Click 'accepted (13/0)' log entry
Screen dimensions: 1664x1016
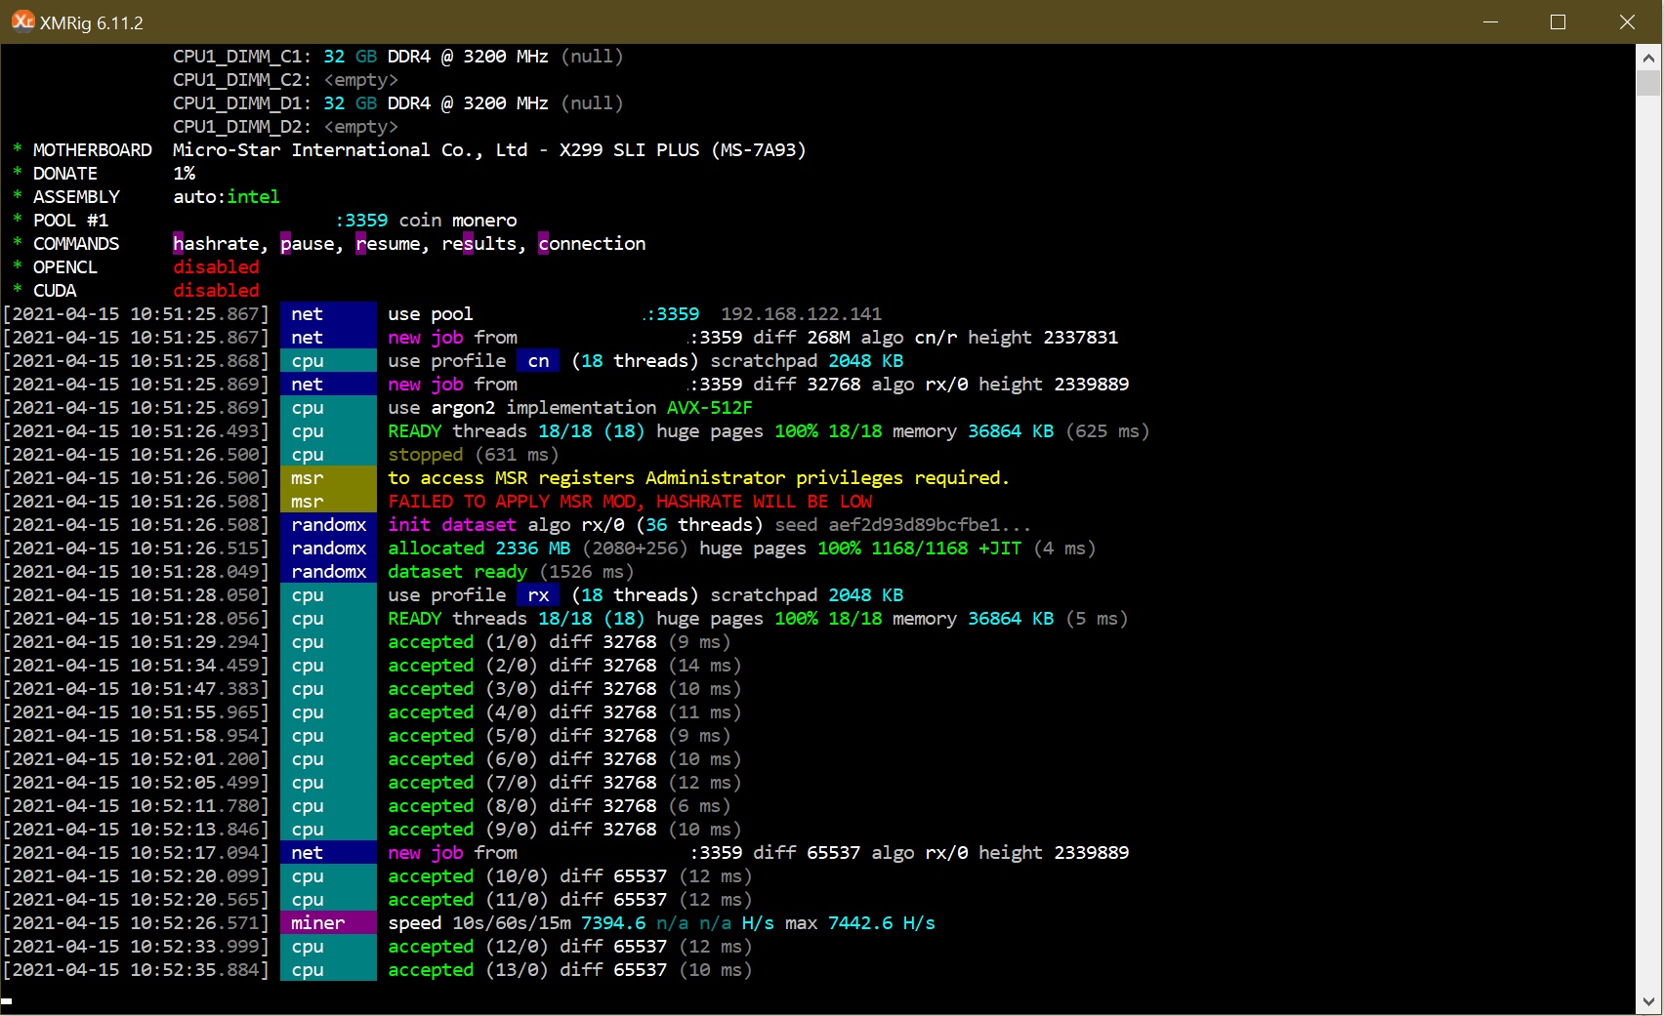(570, 970)
